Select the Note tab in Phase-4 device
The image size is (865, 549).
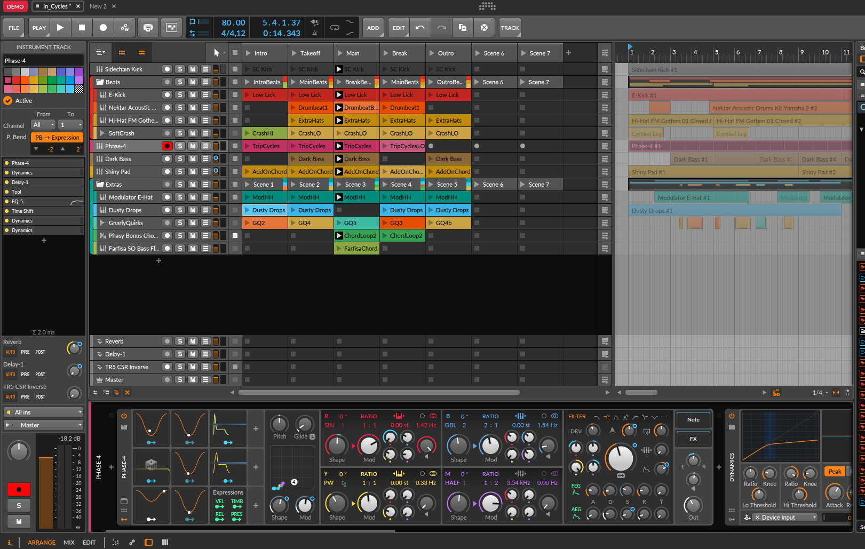[x=693, y=419]
